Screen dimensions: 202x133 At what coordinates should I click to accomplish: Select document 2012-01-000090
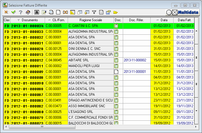click(27, 83)
